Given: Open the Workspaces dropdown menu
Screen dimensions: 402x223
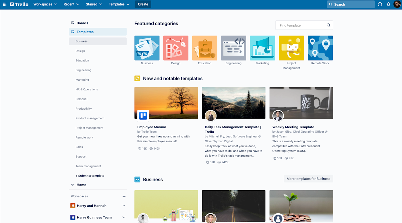Looking at the screenshot, I should (45, 4).
